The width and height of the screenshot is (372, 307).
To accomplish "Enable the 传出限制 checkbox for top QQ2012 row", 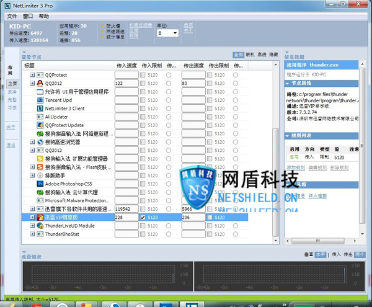I will click(210, 83).
